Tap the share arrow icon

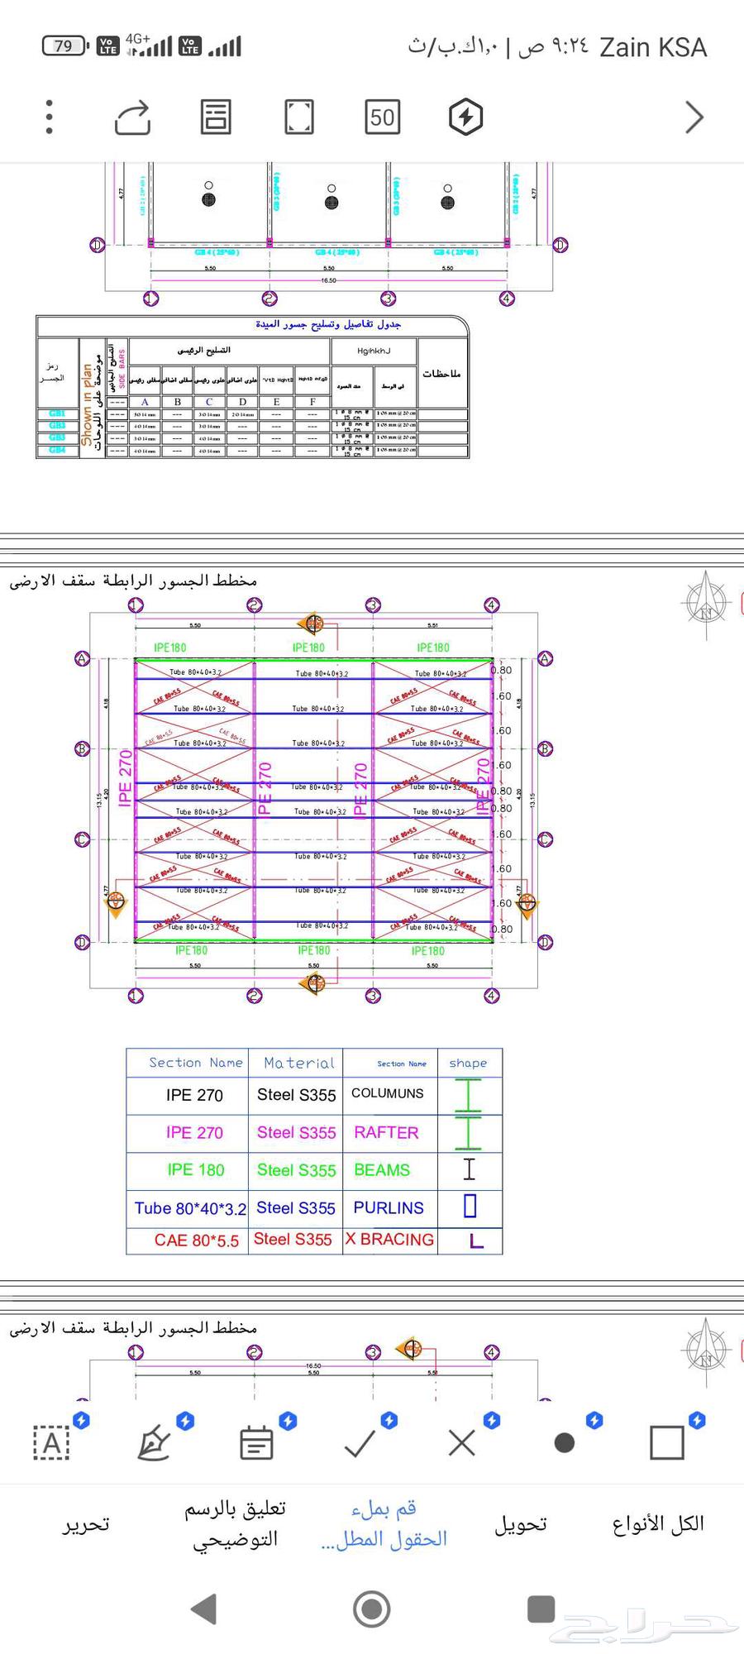[132, 117]
